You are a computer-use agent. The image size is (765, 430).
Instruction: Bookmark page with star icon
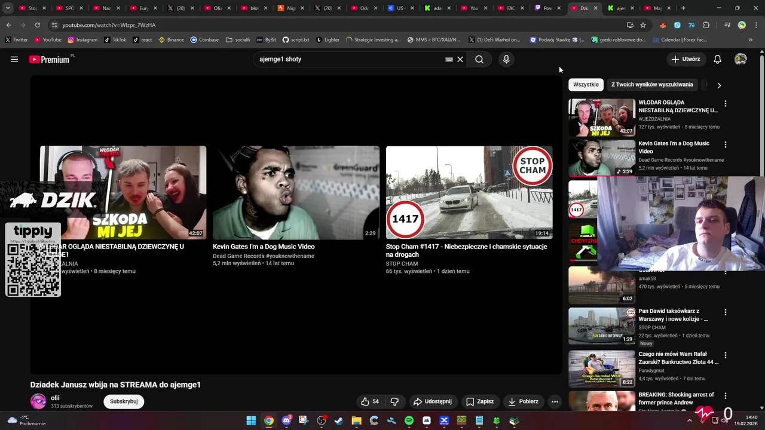[x=643, y=25]
